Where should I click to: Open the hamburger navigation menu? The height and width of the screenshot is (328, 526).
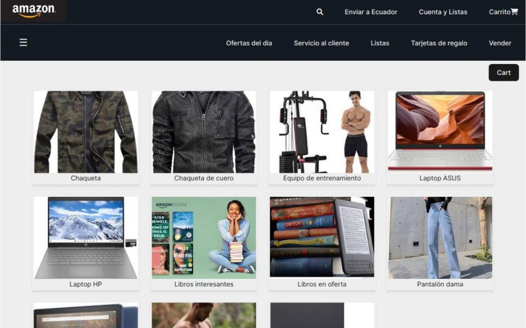point(23,42)
